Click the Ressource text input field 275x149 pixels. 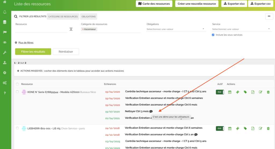click(x=41, y=29)
